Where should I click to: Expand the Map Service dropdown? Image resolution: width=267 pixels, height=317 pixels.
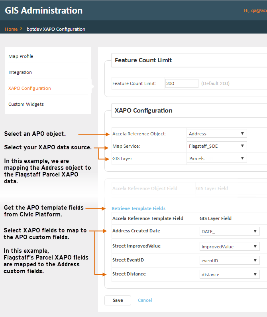217,146
